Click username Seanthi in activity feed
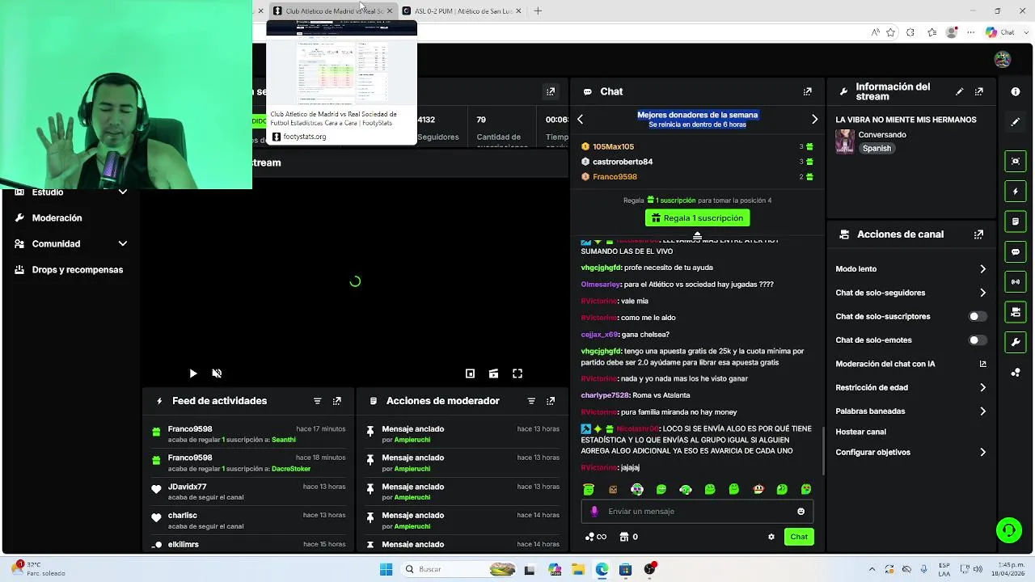Viewport: 1035px width, 582px height. pyautogui.click(x=284, y=440)
